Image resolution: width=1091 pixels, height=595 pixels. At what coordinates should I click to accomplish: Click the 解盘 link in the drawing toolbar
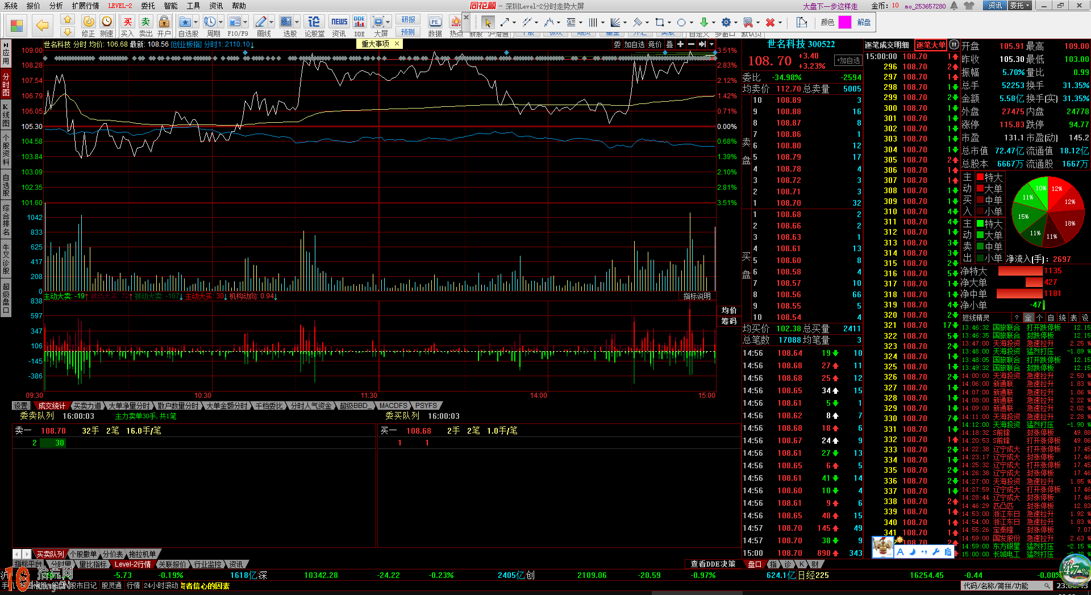[864, 22]
